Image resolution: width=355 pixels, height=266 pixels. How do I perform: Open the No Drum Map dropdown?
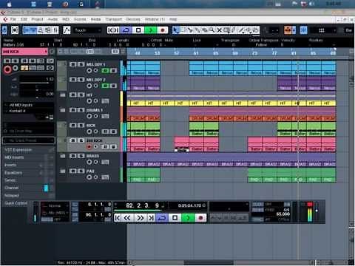(29, 132)
